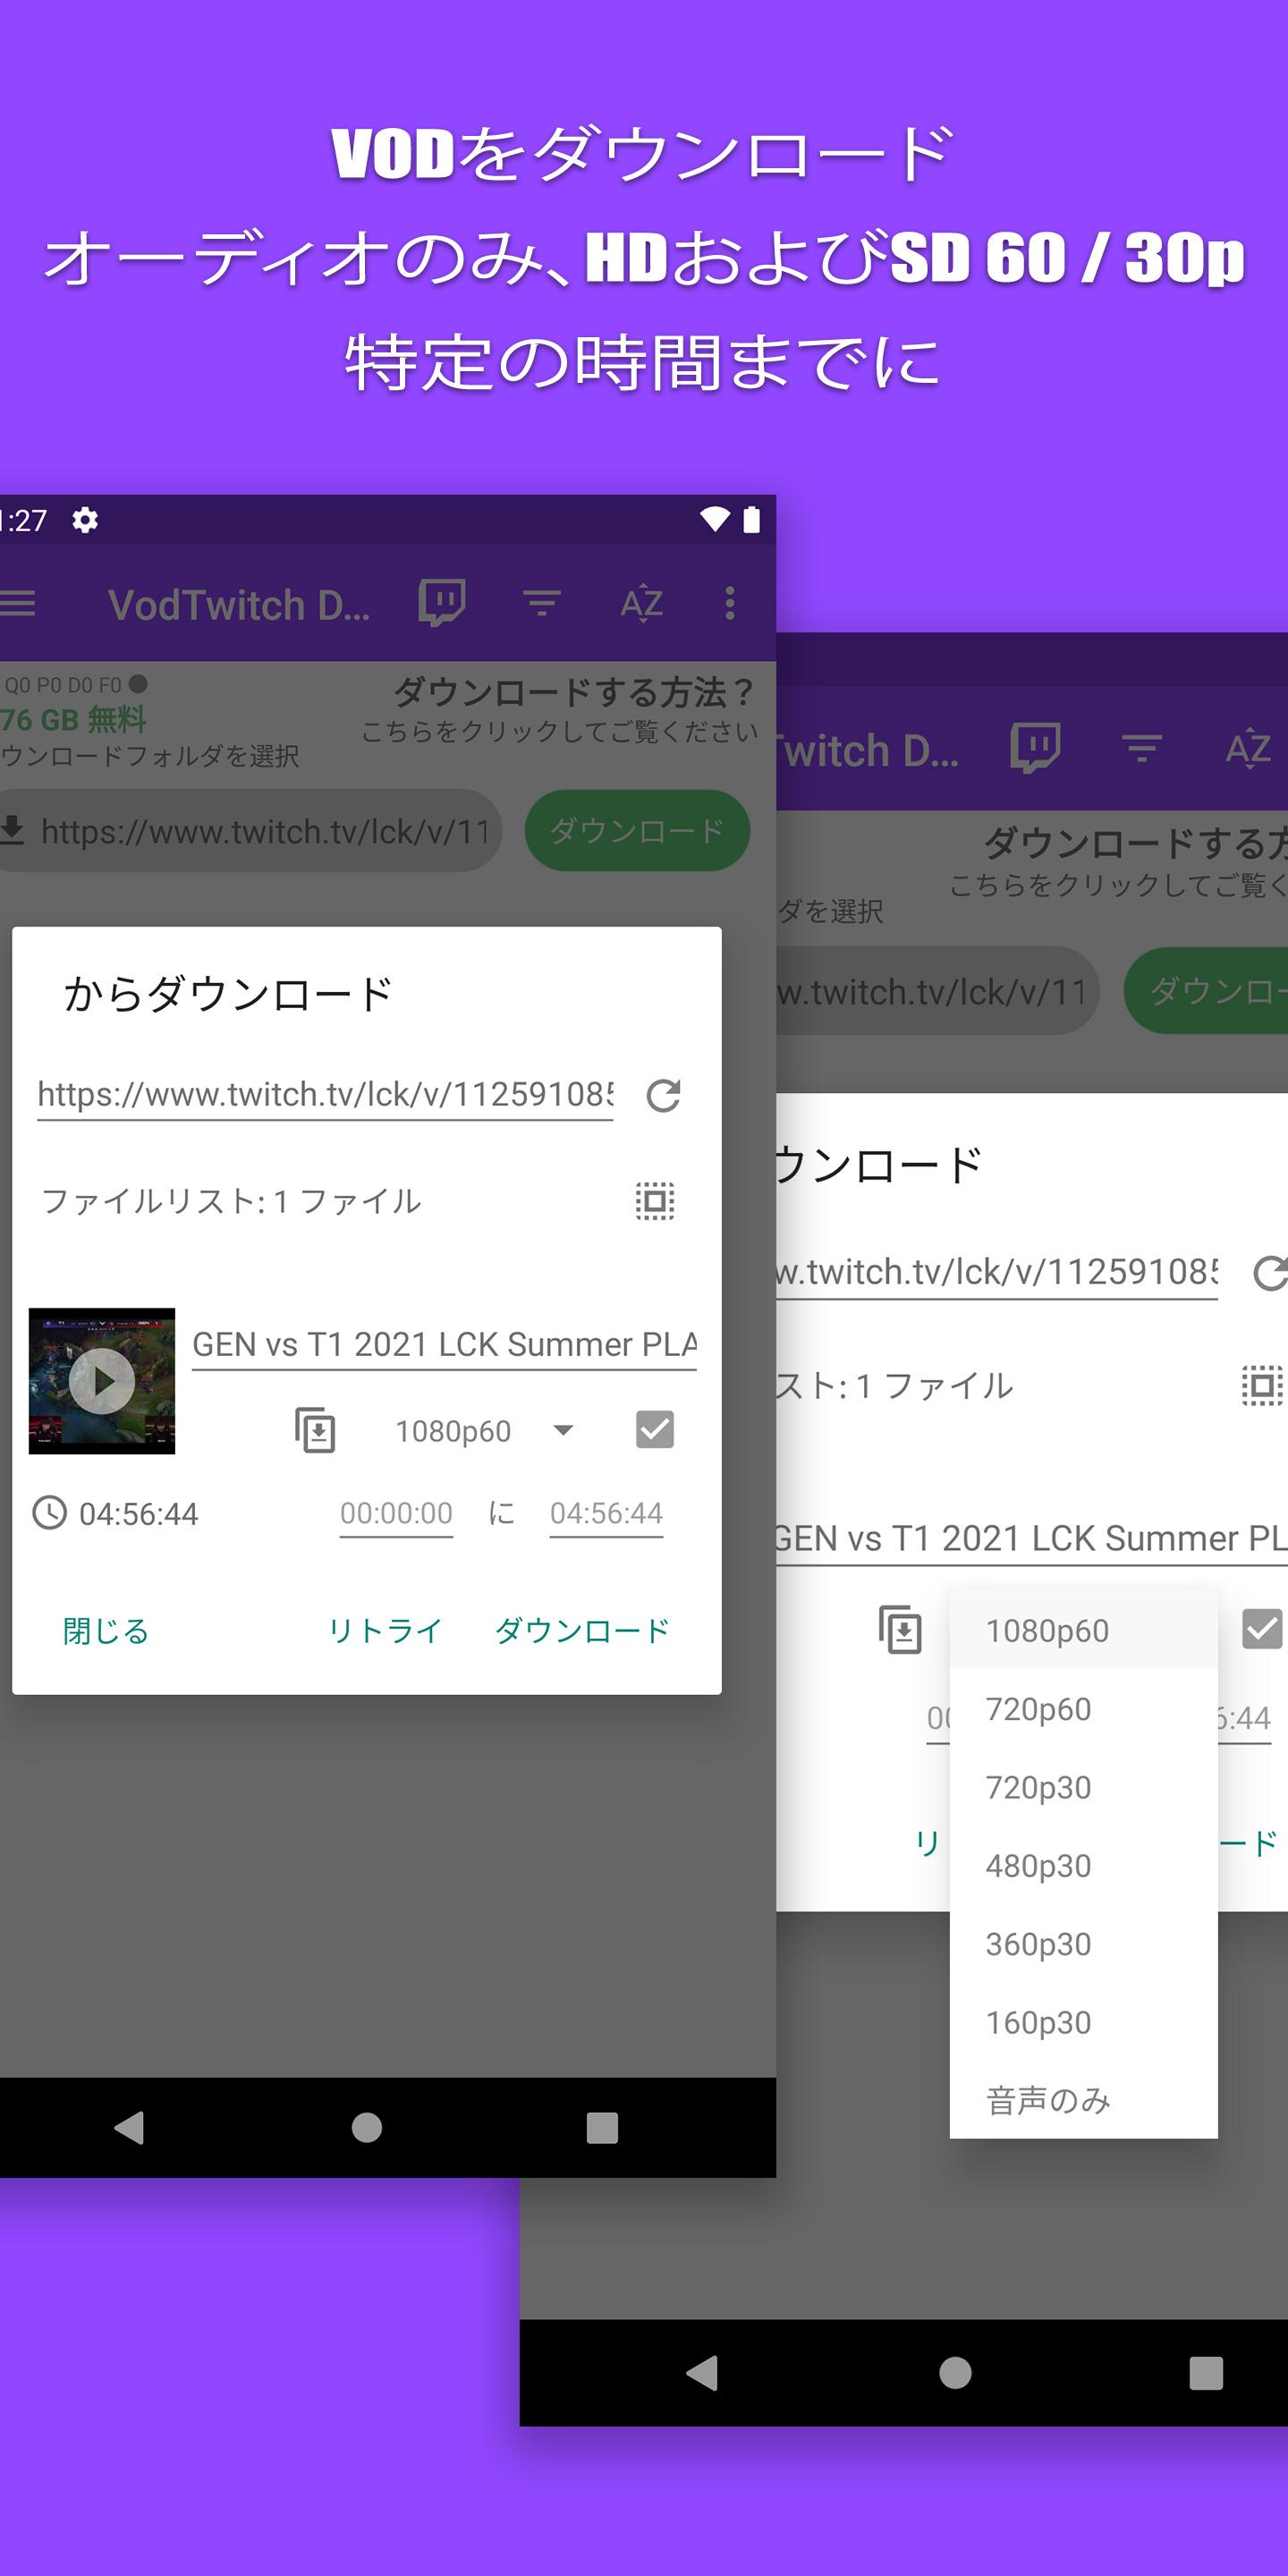Image resolution: width=1288 pixels, height=2576 pixels.
Task: Open filter icon in right phone toolbar
Action: pyautogui.click(x=1142, y=748)
